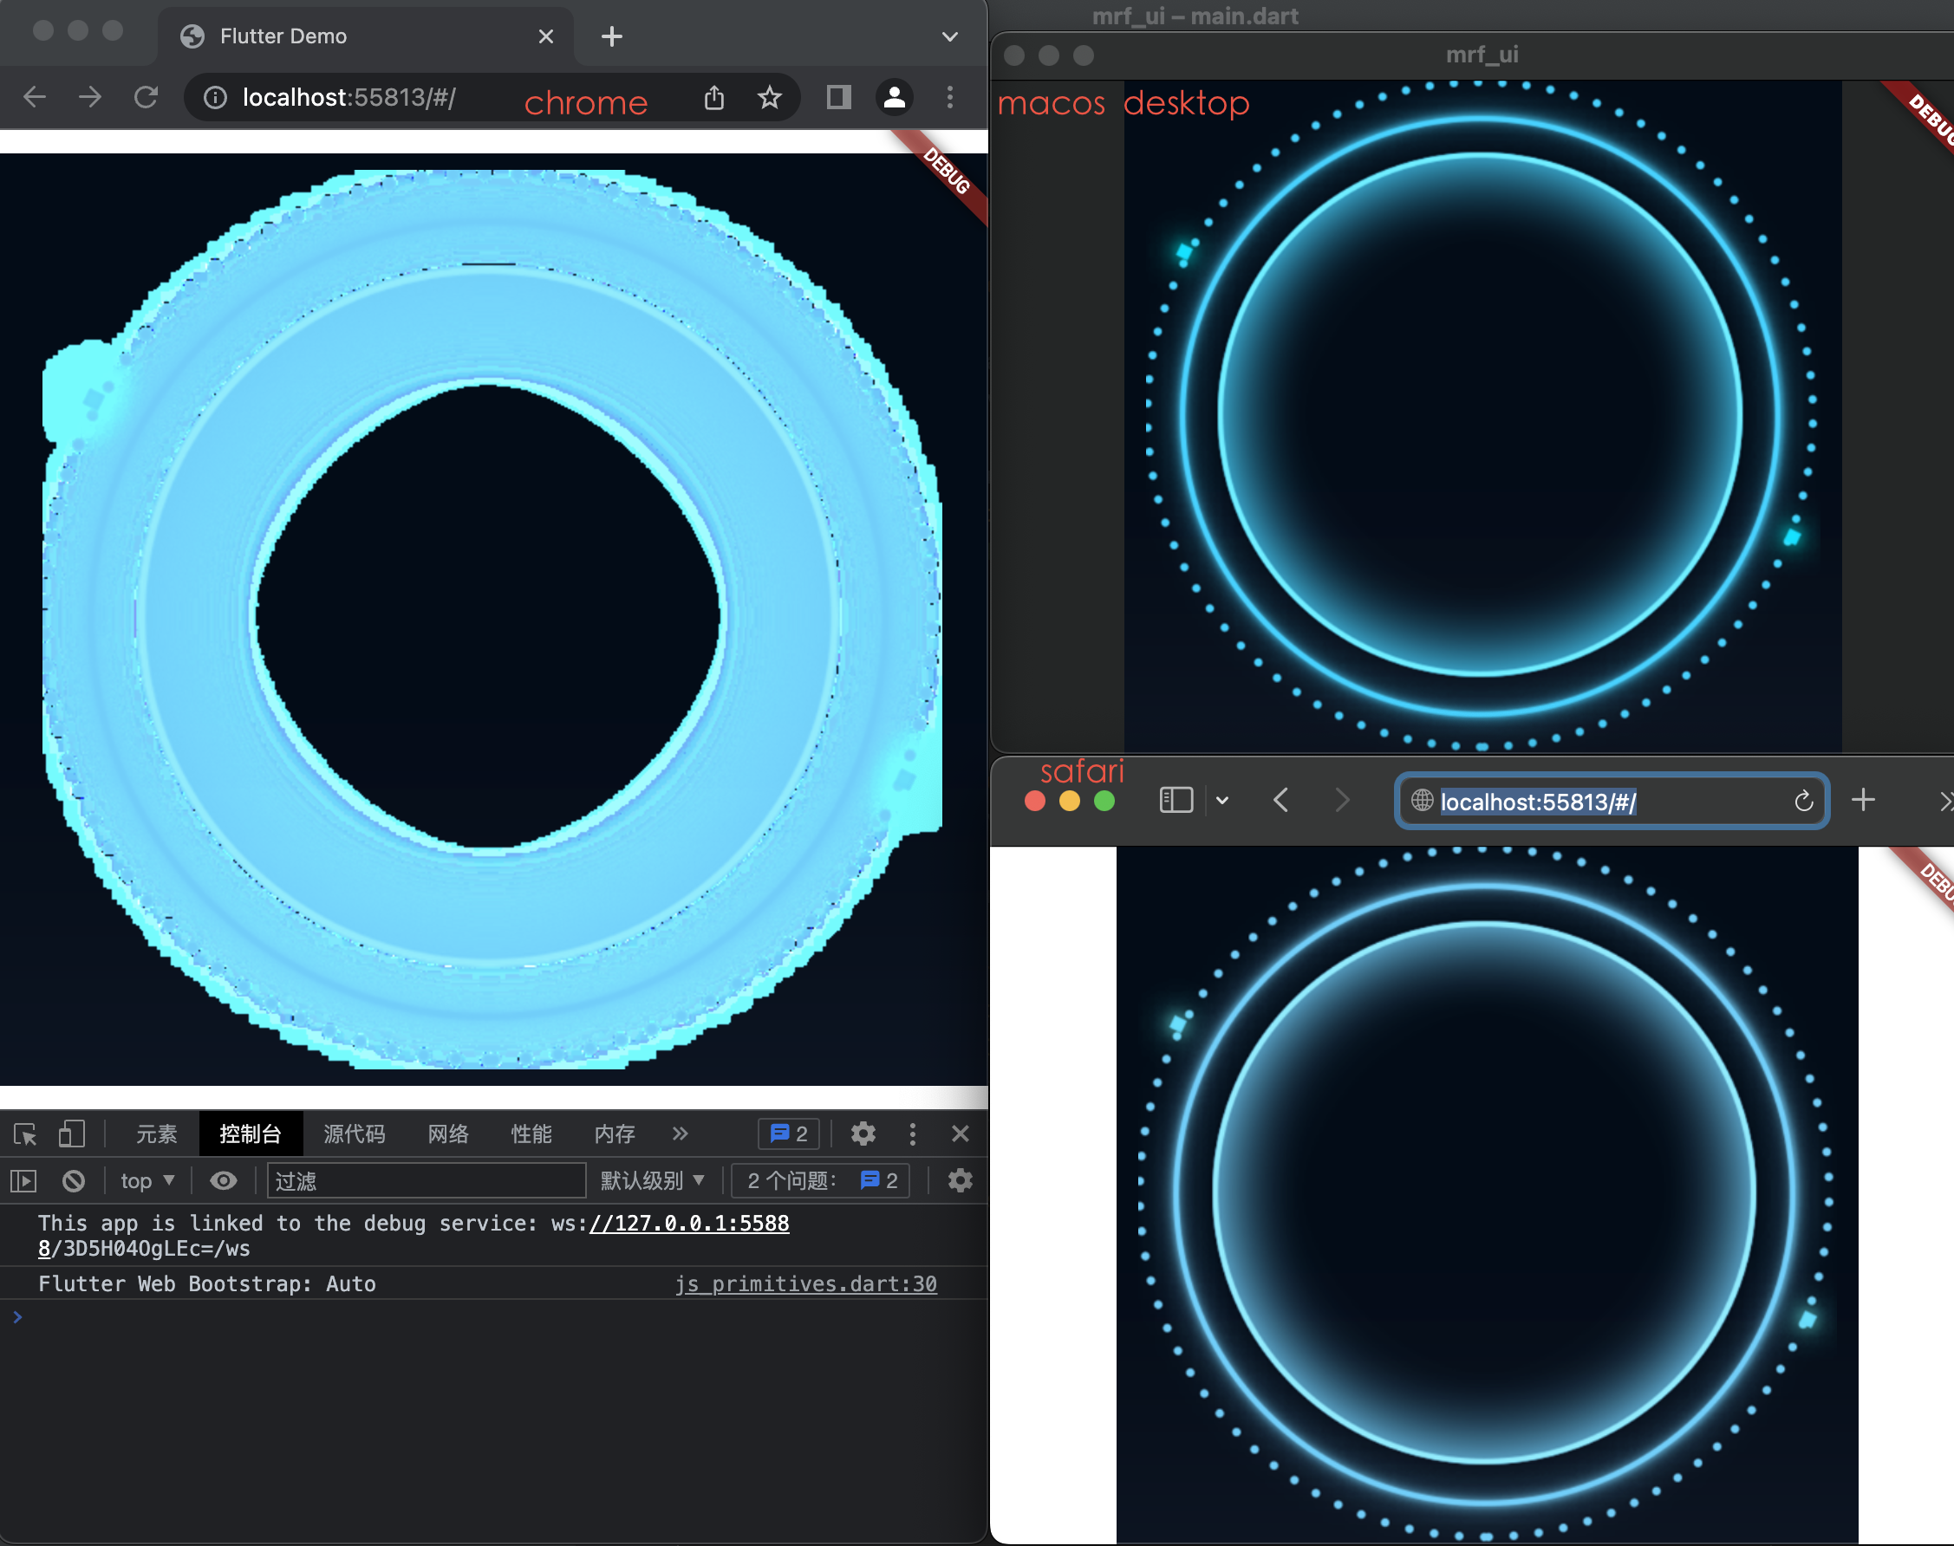Switch to 网络 DevTools tab
The image size is (1954, 1546).
[x=448, y=1134]
